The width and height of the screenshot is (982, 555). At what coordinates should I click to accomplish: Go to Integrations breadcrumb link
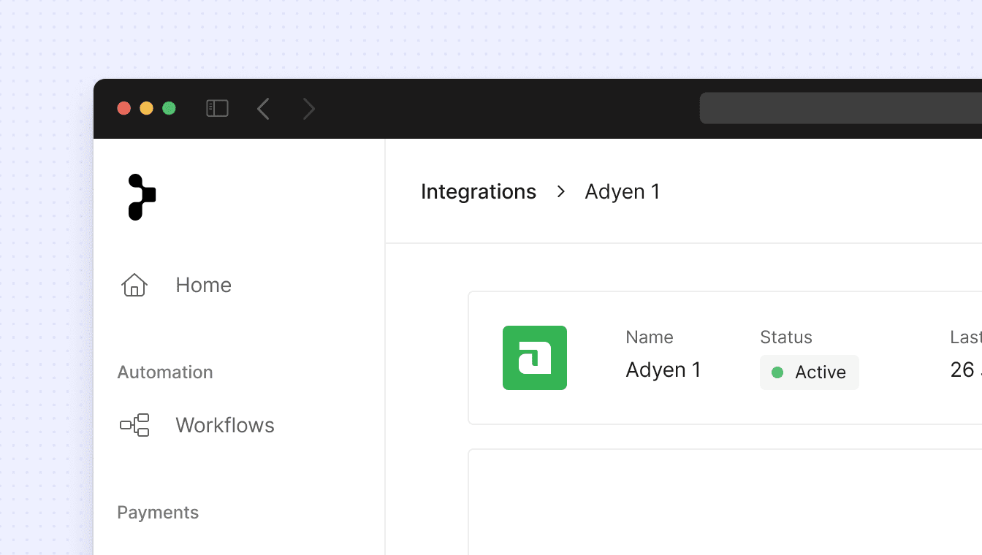pyautogui.click(x=479, y=191)
